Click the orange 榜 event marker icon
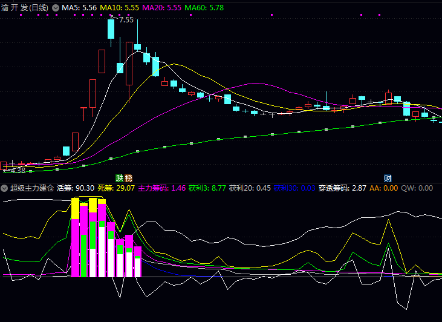Screen dimensions: 442x322 [128, 178]
